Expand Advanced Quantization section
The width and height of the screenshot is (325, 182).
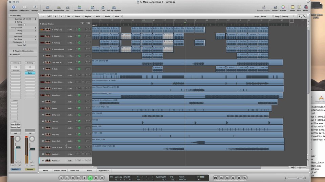click(14, 51)
